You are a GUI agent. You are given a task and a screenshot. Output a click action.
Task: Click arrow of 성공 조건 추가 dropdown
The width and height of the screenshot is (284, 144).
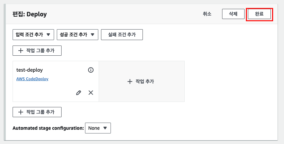(93, 35)
